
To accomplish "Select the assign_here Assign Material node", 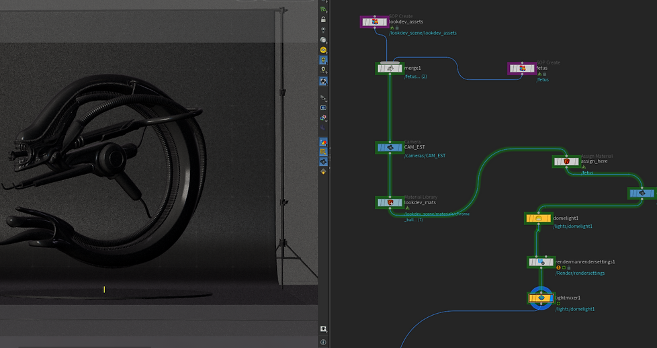I will point(566,161).
